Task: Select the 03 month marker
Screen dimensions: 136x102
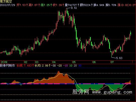Action: (x=37, y=62)
